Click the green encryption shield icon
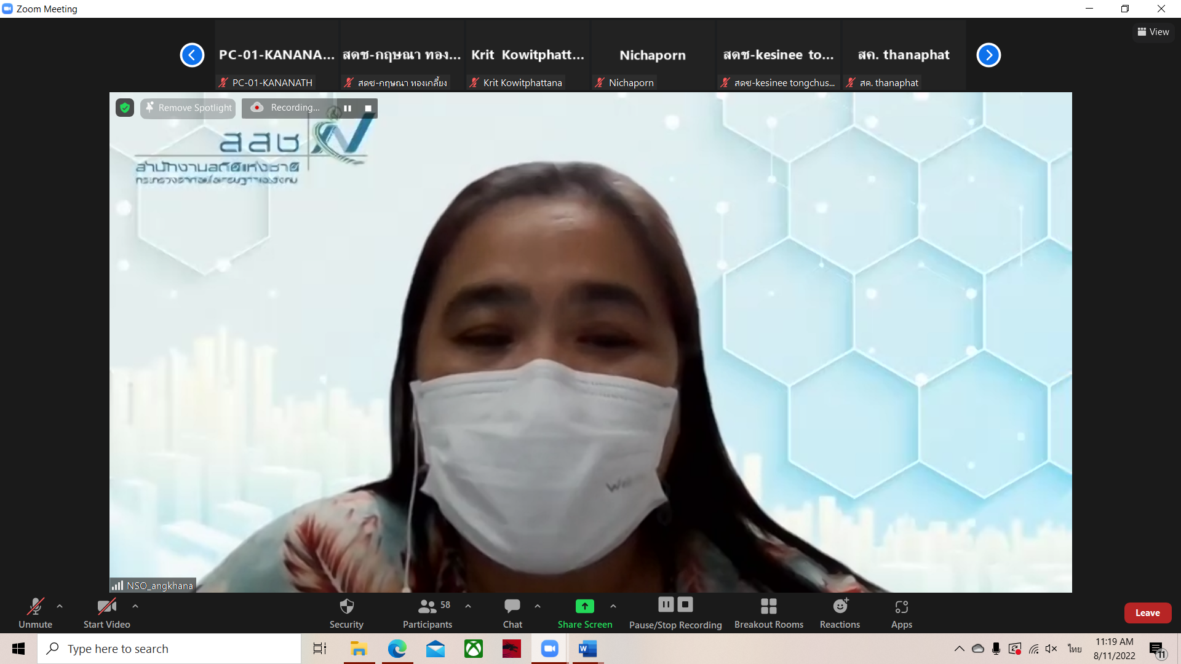Screen dimensions: 1181x664 [125, 108]
